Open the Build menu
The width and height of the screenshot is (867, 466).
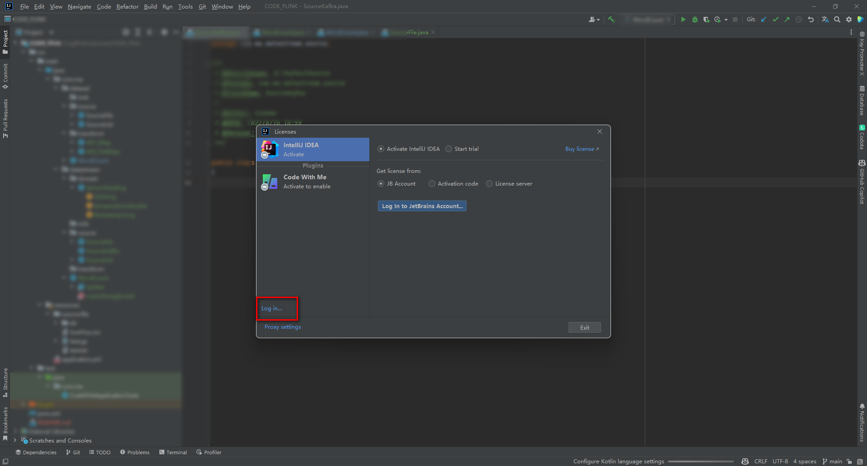(150, 6)
